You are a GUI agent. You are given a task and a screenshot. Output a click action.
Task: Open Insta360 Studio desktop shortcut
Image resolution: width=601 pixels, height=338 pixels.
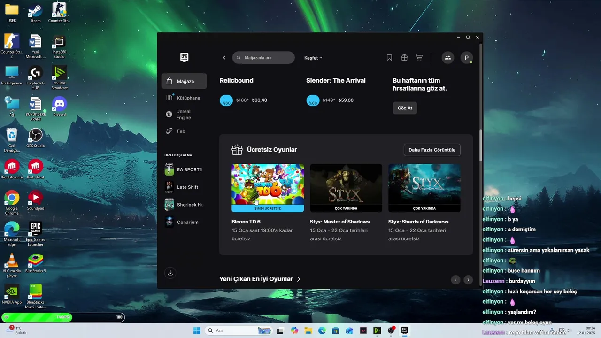point(59,47)
